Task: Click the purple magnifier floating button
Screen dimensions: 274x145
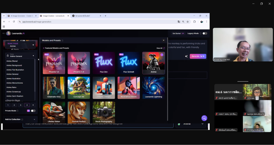Action: click(204, 118)
